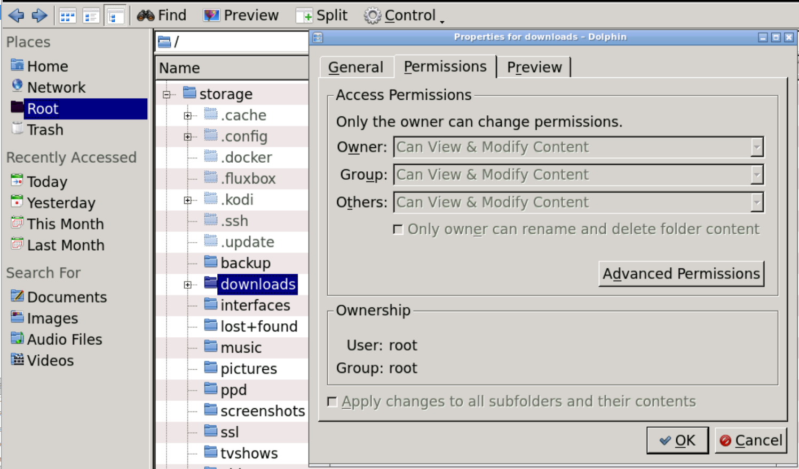Cancel the Properties dialog

coord(751,440)
